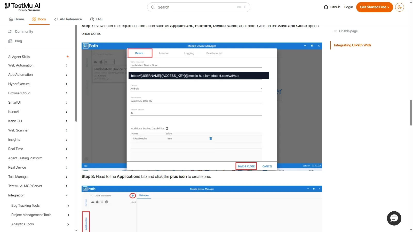Click the page scrollbar down arrow
Image resolution: width=413 pixels, height=232 pixels.
click(x=411, y=230)
